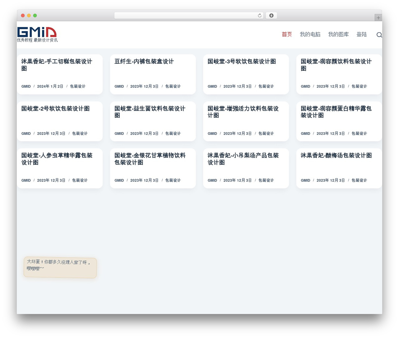Screen dimensions: 399x338
Task: Click the tagline 优秀教程 最新设计资讯
Action: point(37,40)
